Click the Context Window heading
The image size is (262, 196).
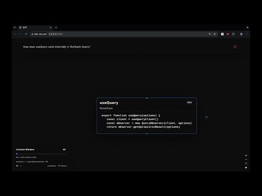pos(25,149)
